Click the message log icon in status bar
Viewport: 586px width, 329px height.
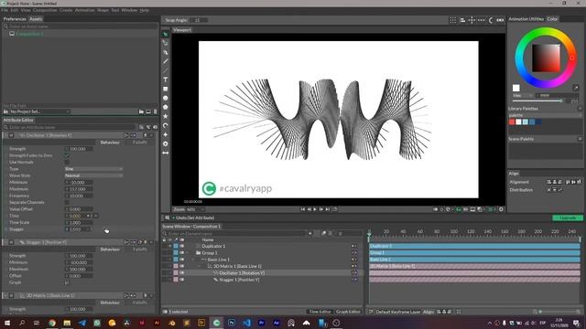[167, 218]
